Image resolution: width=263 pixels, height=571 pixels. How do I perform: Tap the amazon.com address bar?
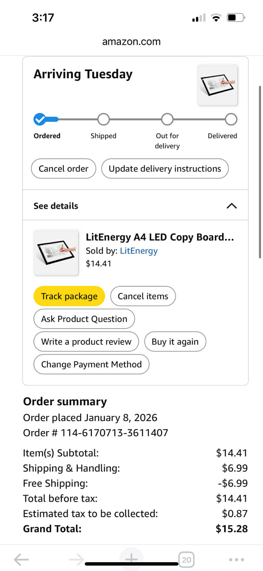131,42
